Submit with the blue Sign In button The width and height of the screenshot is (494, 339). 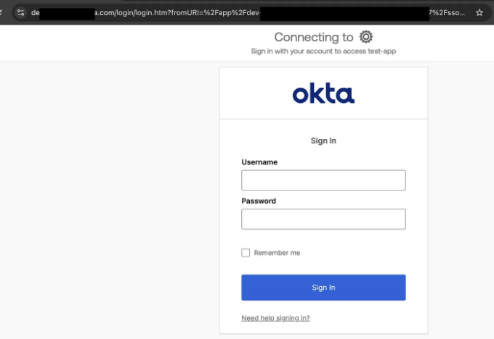pos(323,288)
